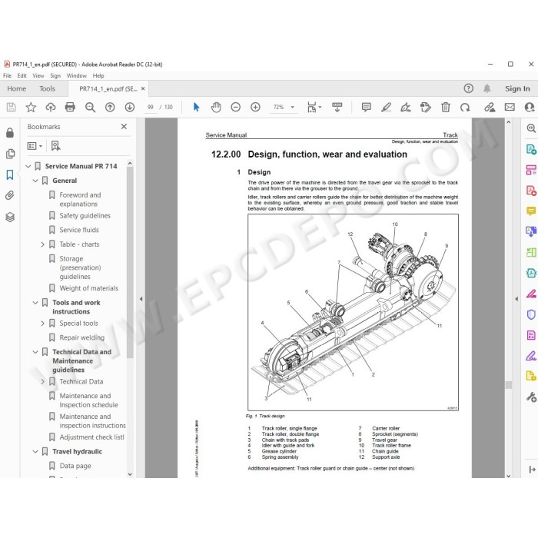Activate the Hand pan tool
Screen dimensions: 538x538
tap(216, 108)
